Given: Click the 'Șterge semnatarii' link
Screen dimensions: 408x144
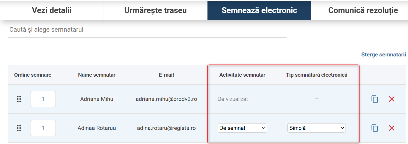Looking at the screenshot, I should [383, 55].
